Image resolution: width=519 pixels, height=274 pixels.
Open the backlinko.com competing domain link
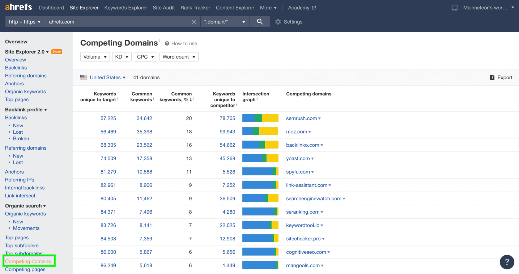coord(303,145)
